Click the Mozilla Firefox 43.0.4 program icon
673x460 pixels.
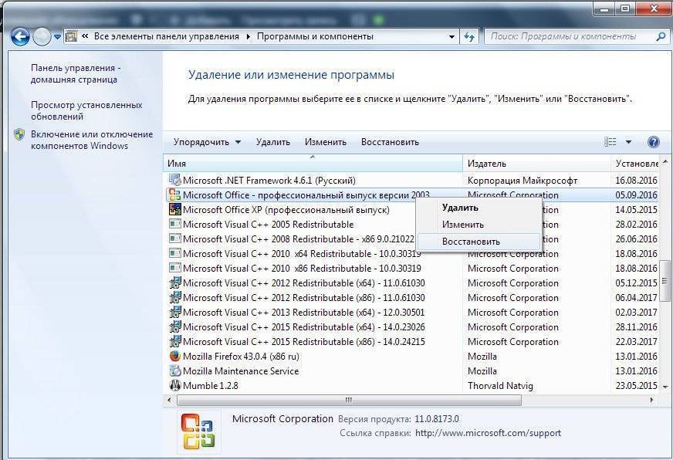pos(175,357)
